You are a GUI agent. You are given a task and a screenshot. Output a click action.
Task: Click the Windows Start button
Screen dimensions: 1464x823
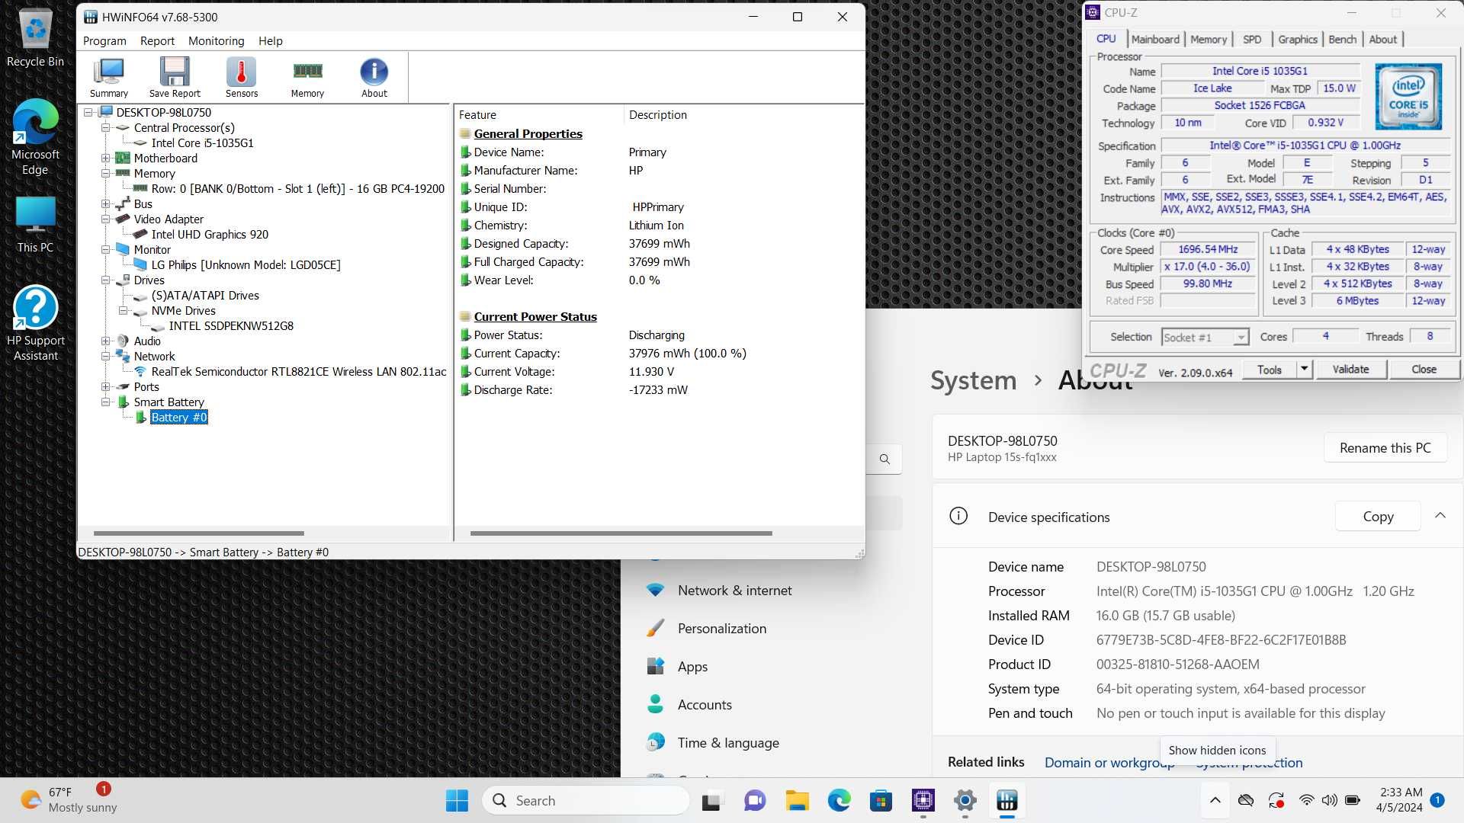click(457, 800)
